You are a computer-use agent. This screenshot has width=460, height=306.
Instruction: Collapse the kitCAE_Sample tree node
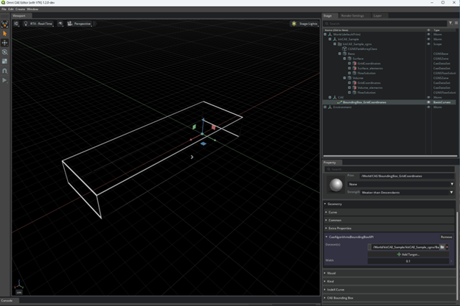click(x=330, y=39)
